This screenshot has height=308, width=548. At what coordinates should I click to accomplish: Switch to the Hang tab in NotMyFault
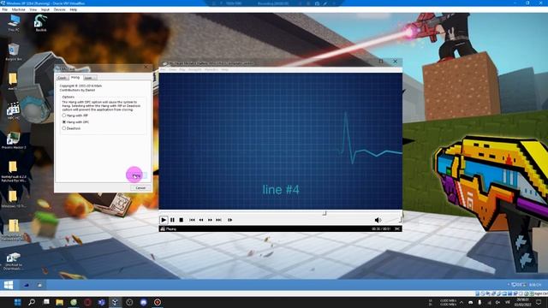(75, 77)
